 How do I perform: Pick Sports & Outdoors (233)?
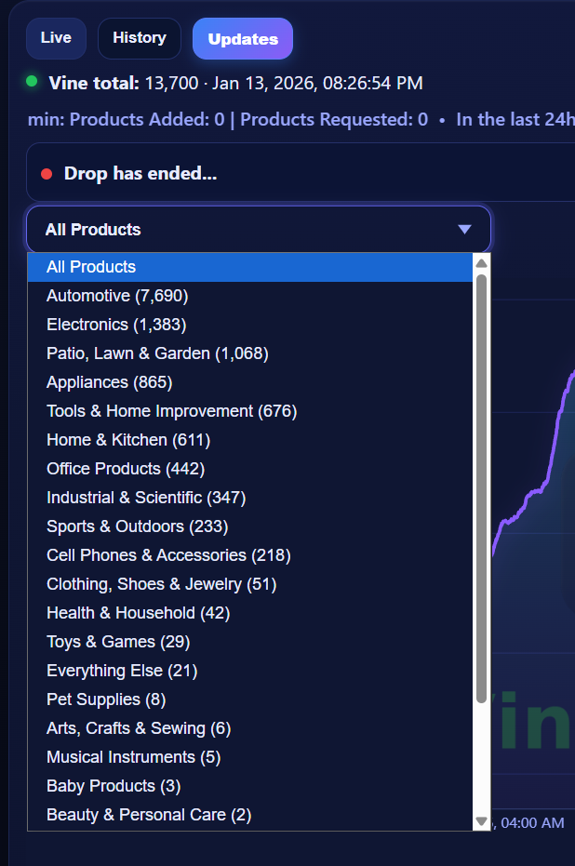pyautogui.click(x=250, y=526)
